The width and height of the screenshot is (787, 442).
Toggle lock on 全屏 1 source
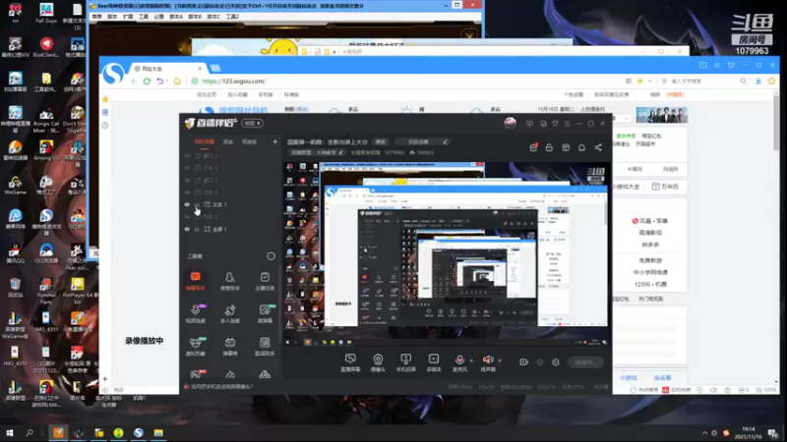[x=198, y=229]
